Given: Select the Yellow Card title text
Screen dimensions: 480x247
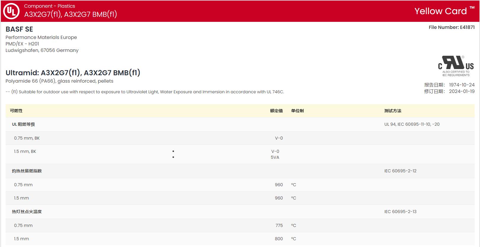Looking at the screenshot, I should point(444,11).
